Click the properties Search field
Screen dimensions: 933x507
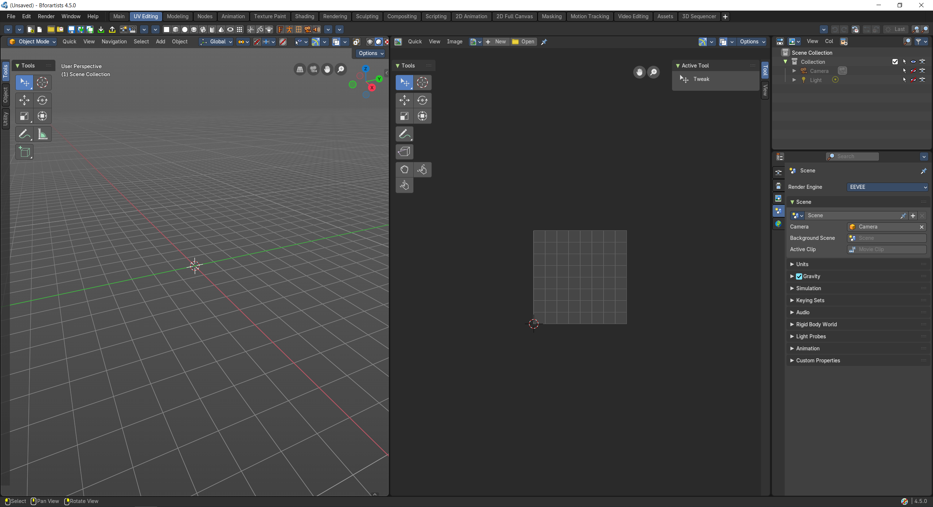[852, 156]
